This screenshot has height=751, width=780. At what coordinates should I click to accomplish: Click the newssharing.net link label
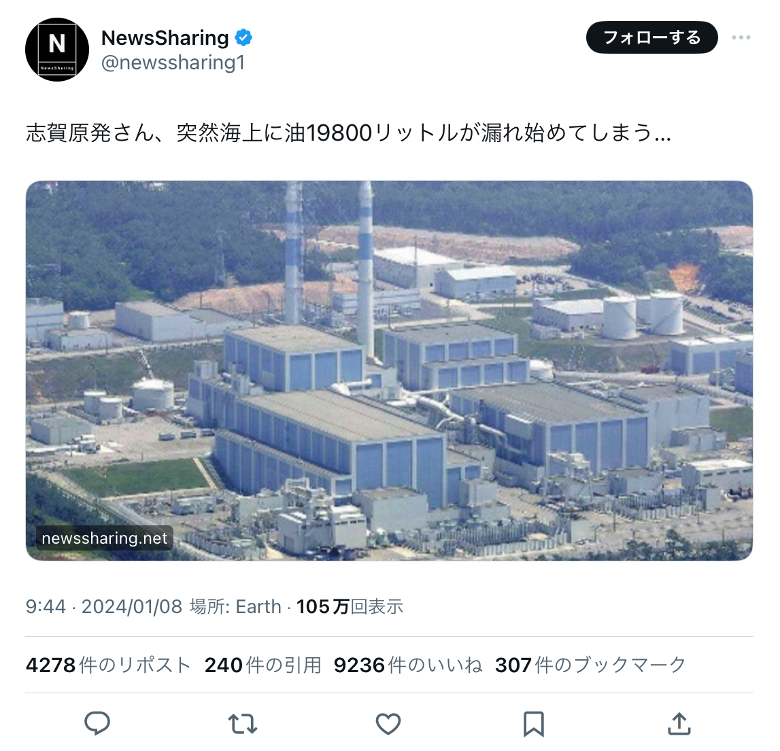105,538
